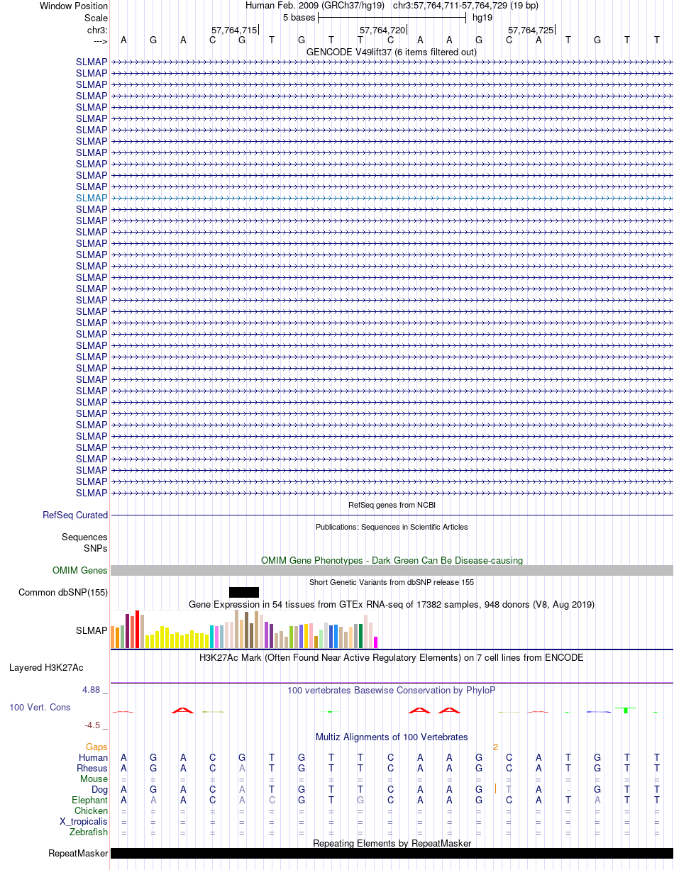Screen dimensions: 674x870
Task: Click the chr3: base position label
Action: 97,30
